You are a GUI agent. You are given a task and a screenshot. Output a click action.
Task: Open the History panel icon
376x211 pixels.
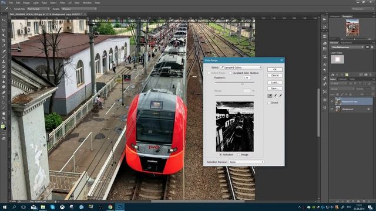tap(325, 28)
